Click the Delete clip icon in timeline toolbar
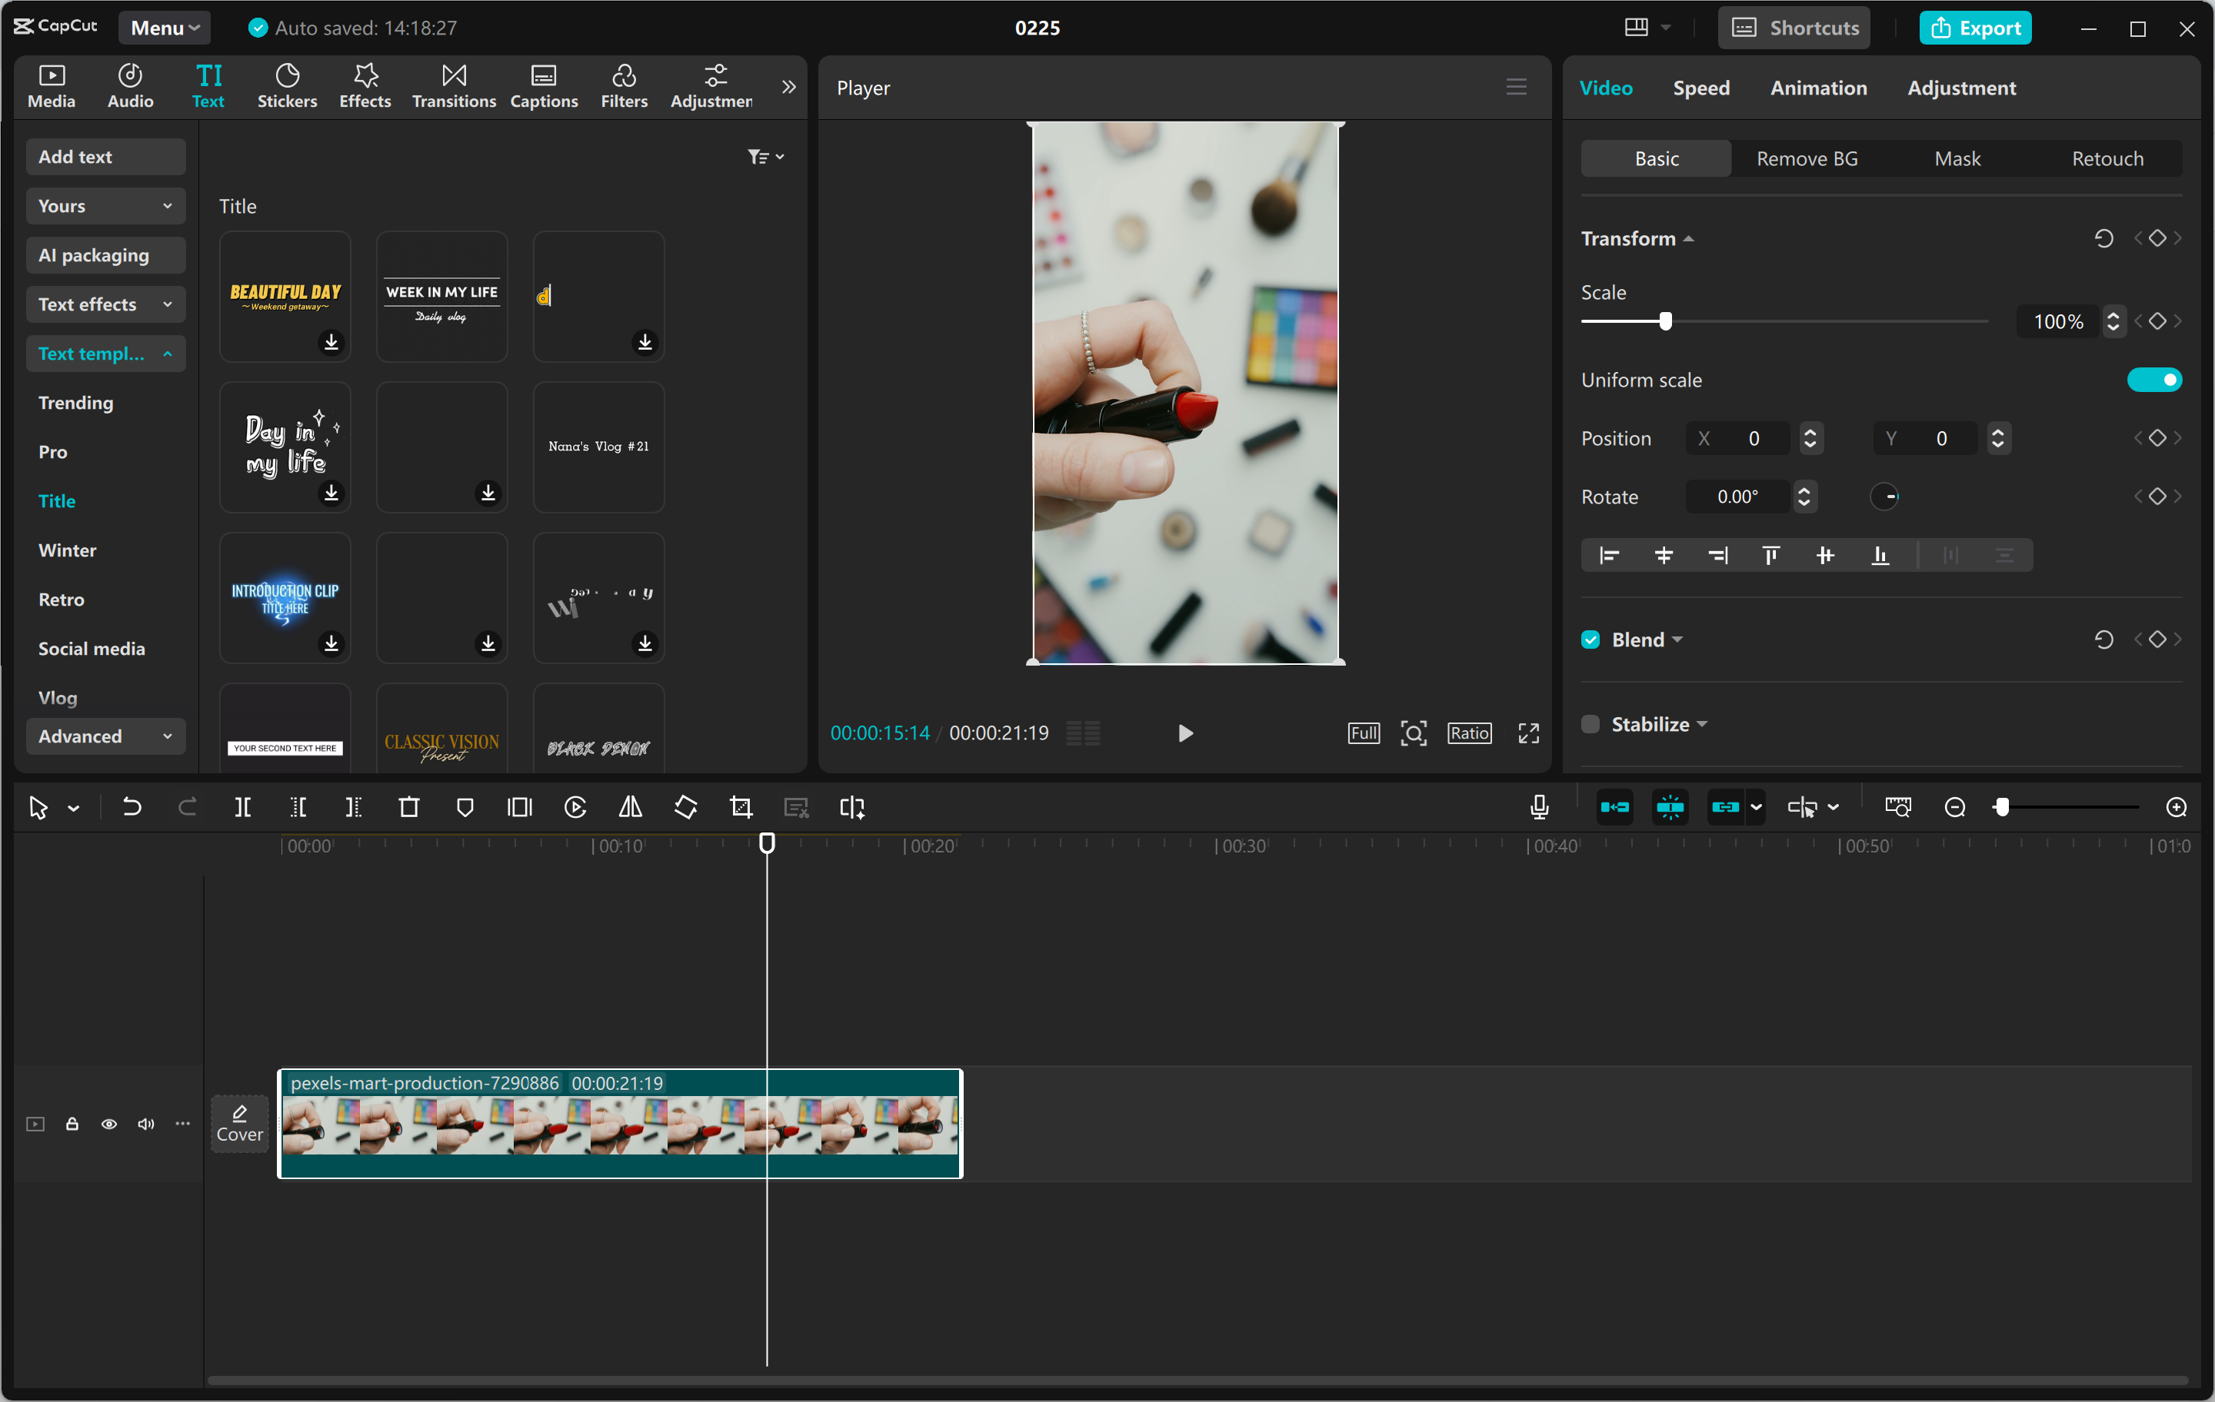Image resolution: width=2215 pixels, height=1402 pixels. pyautogui.click(x=409, y=807)
